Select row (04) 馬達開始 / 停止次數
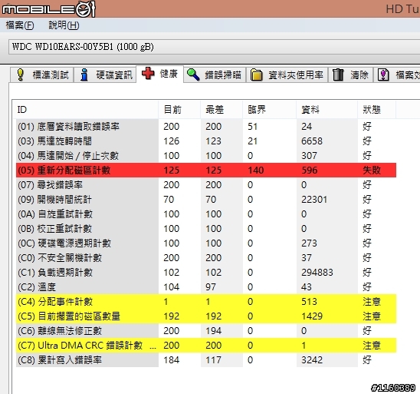Viewport: 420px width, 394px height. tap(206, 156)
